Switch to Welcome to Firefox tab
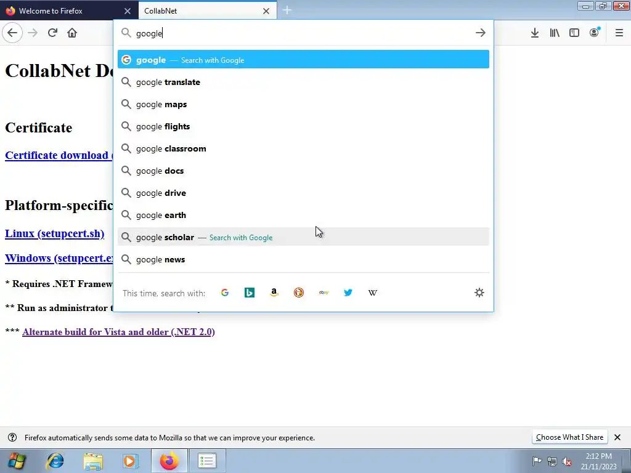The height and width of the screenshot is (473, 631). coord(69,11)
